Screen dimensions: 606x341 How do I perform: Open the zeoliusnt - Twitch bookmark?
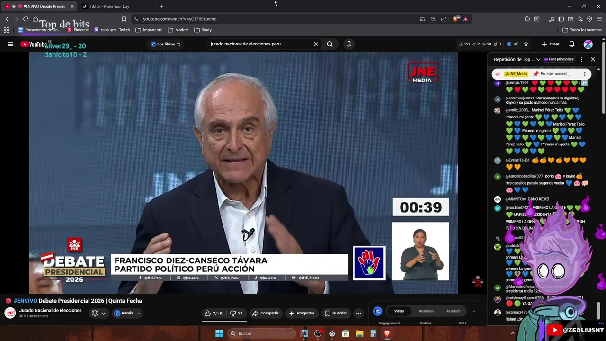click(112, 30)
